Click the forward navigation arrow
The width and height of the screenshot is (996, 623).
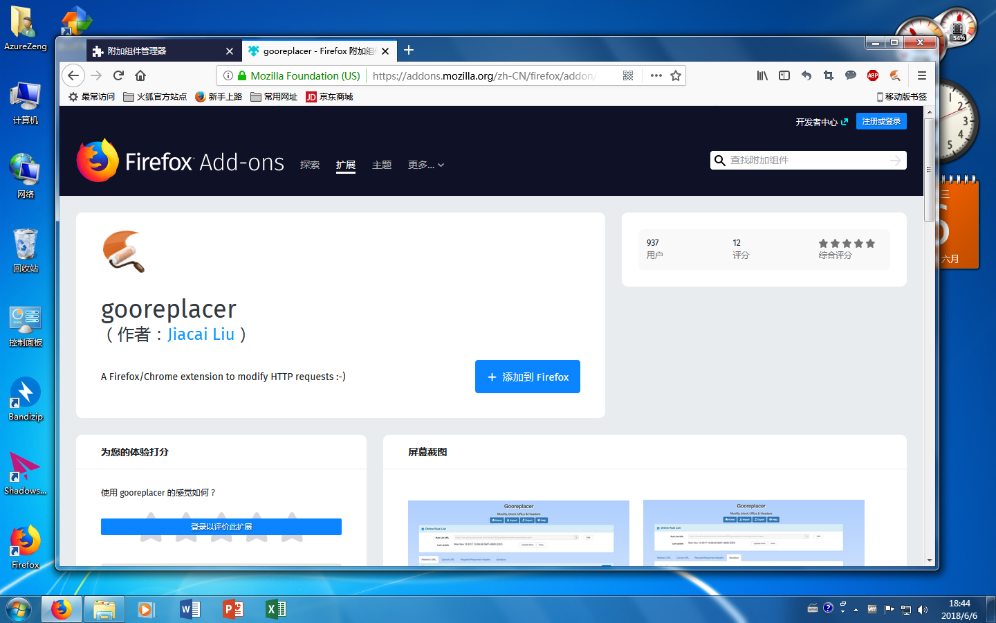[96, 75]
